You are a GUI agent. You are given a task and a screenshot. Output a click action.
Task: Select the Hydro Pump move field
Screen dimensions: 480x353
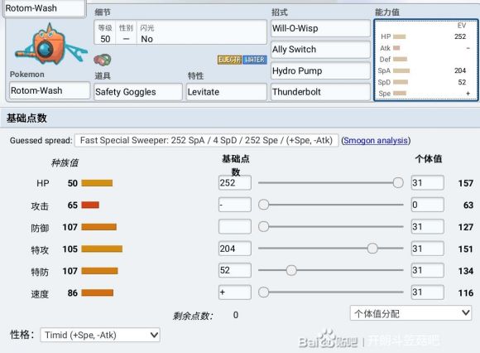click(320, 70)
